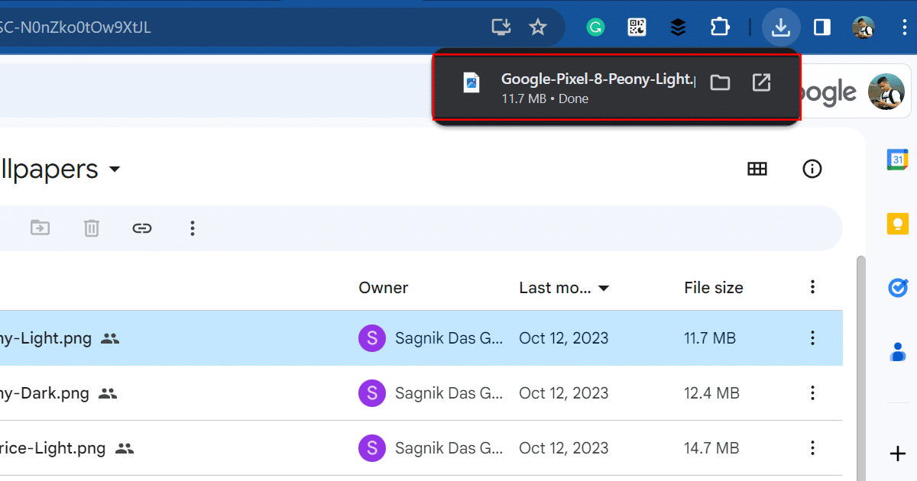Toggle Chrome side panel
The width and height of the screenshot is (917, 481).
click(822, 28)
